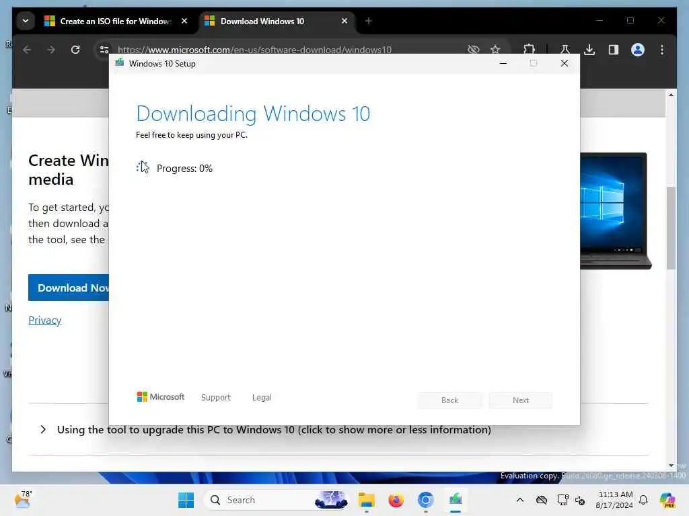Click the volume muted tray icon
689x516 pixels.
point(580,500)
